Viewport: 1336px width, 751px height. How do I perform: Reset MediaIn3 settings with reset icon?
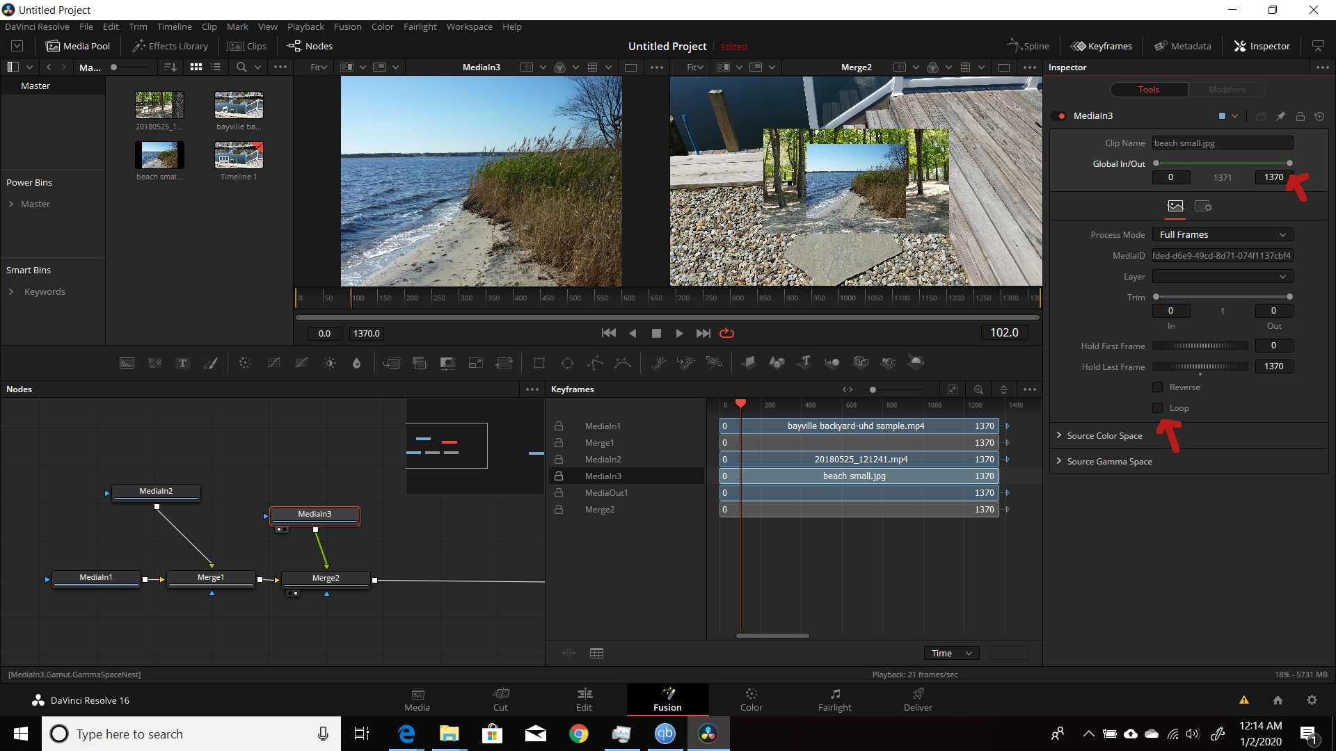tap(1319, 116)
